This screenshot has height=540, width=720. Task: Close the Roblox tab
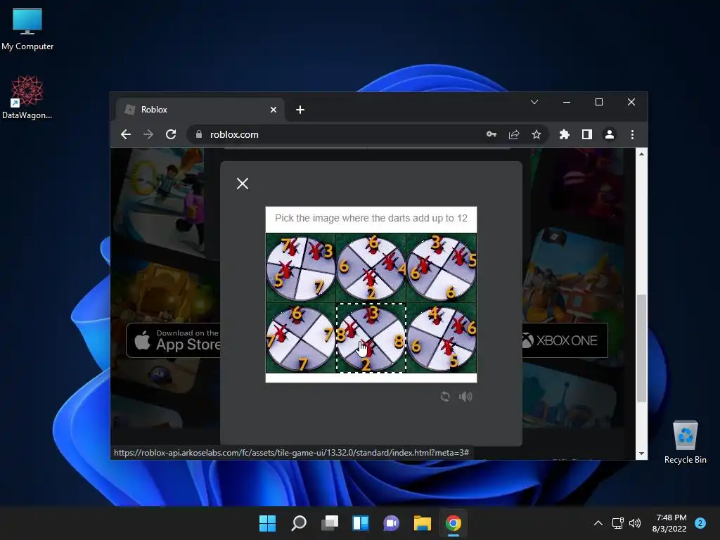(x=274, y=110)
